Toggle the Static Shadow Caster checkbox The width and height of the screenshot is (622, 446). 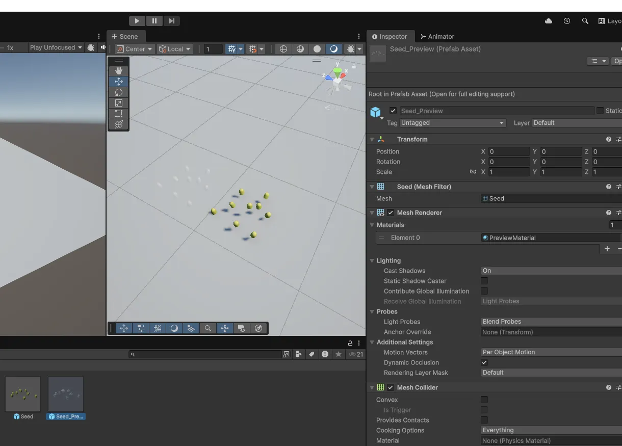pyautogui.click(x=484, y=281)
